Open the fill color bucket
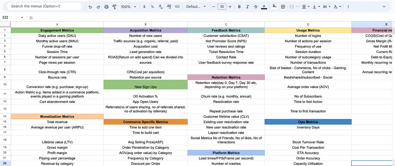Viewport: 395px width, 166px height. click(275, 6)
